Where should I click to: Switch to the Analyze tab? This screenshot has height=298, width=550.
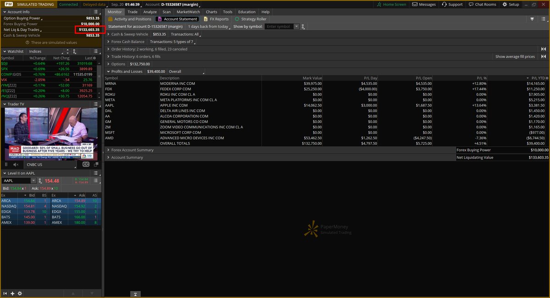(150, 12)
